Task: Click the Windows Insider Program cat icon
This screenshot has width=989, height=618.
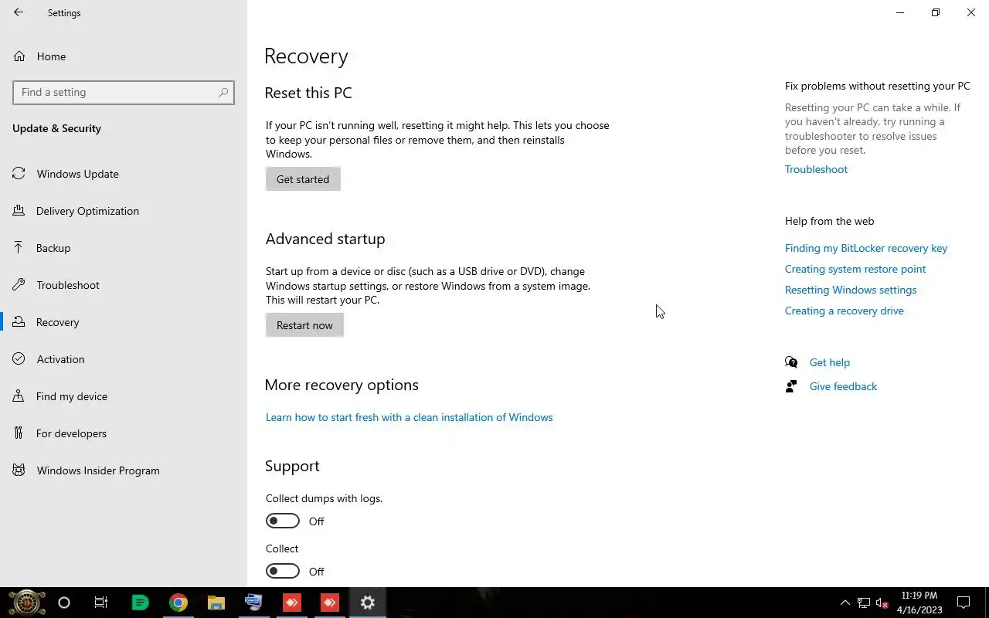Action: (19, 470)
